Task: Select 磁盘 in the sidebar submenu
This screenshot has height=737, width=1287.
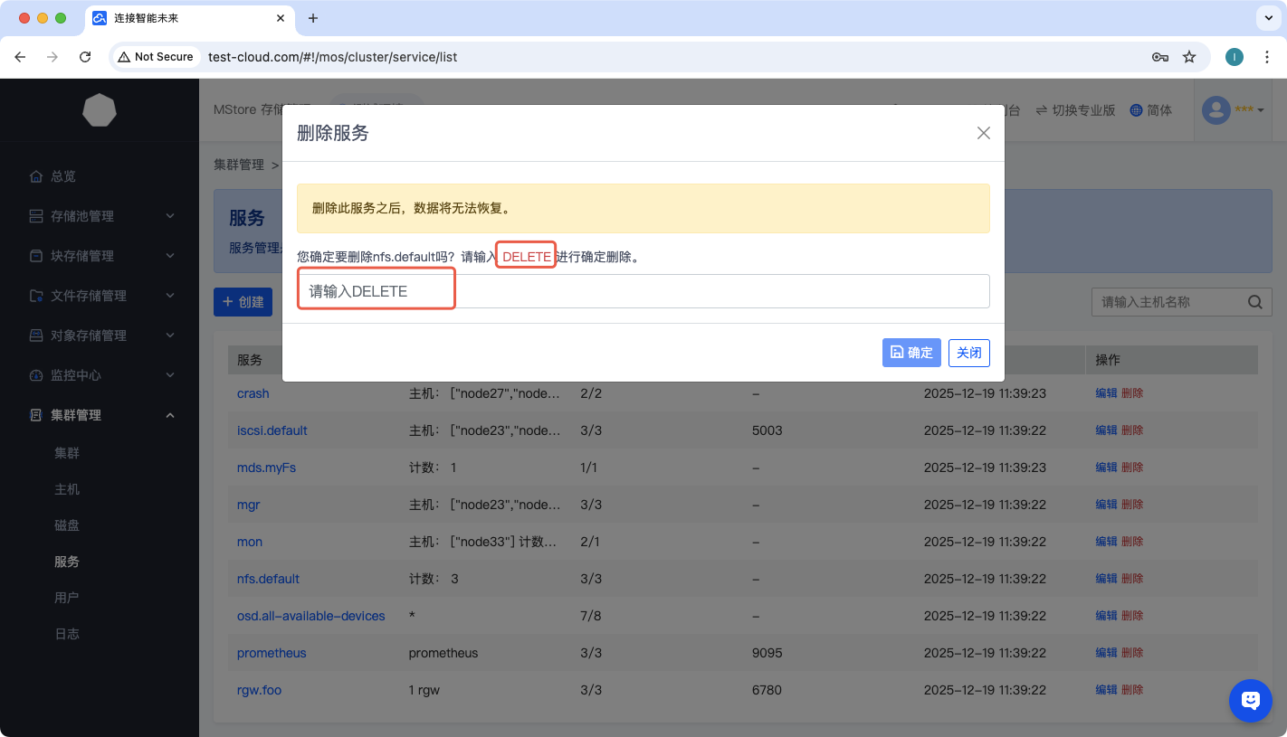Action: pyautogui.click(x=67, y=525)
